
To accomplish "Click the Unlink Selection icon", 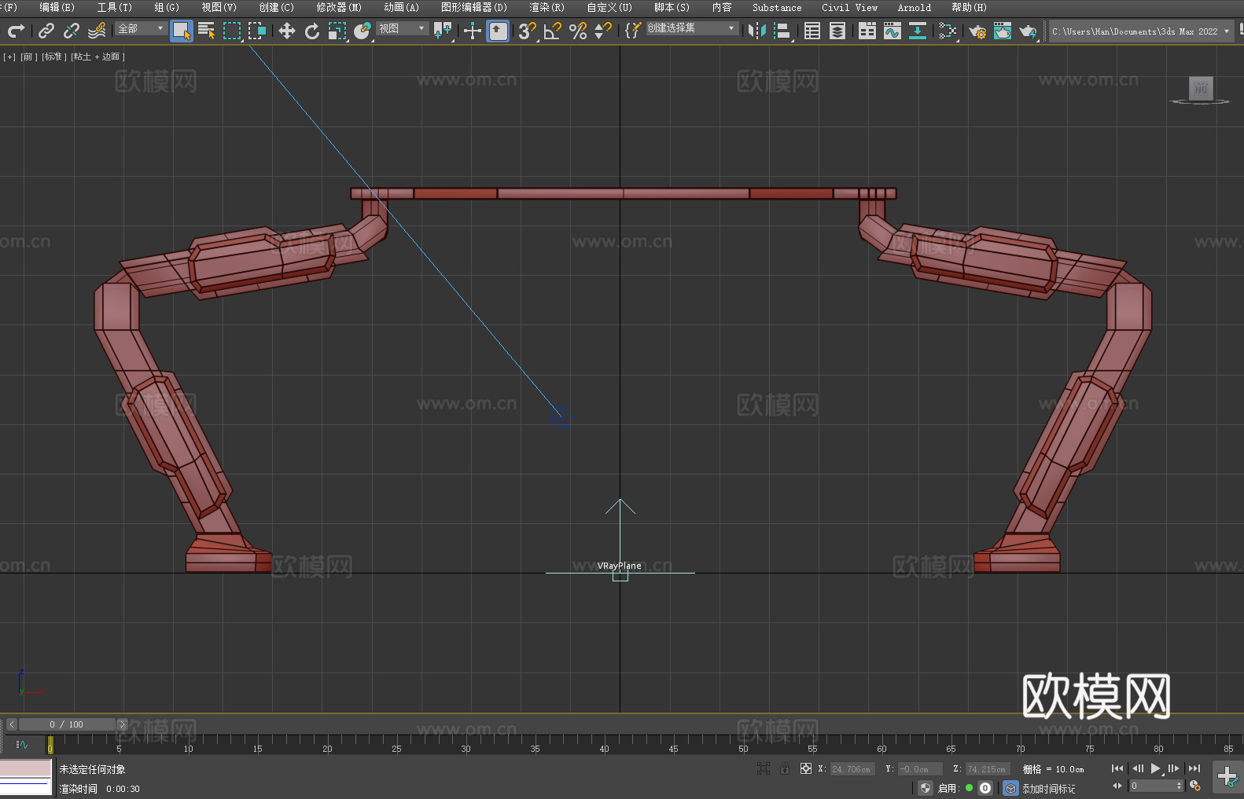I will point(72,31).
